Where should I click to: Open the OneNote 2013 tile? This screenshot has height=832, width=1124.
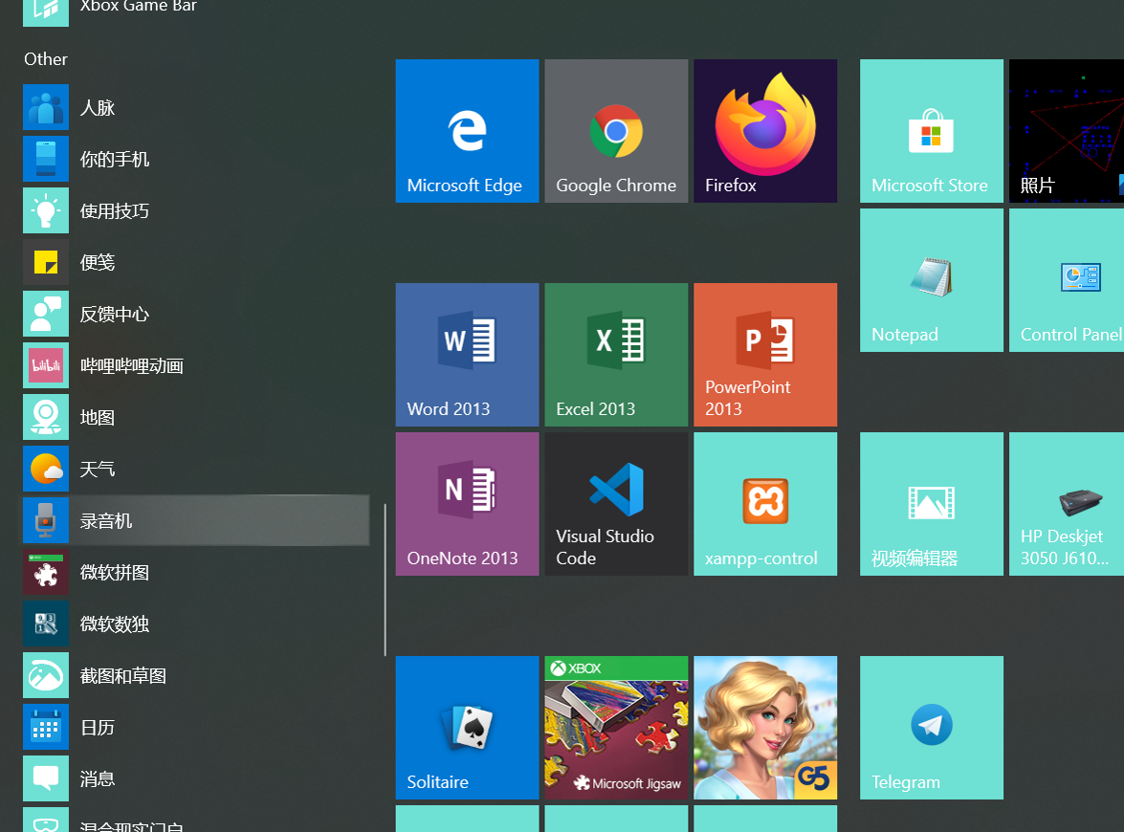(x=467, y=504)
